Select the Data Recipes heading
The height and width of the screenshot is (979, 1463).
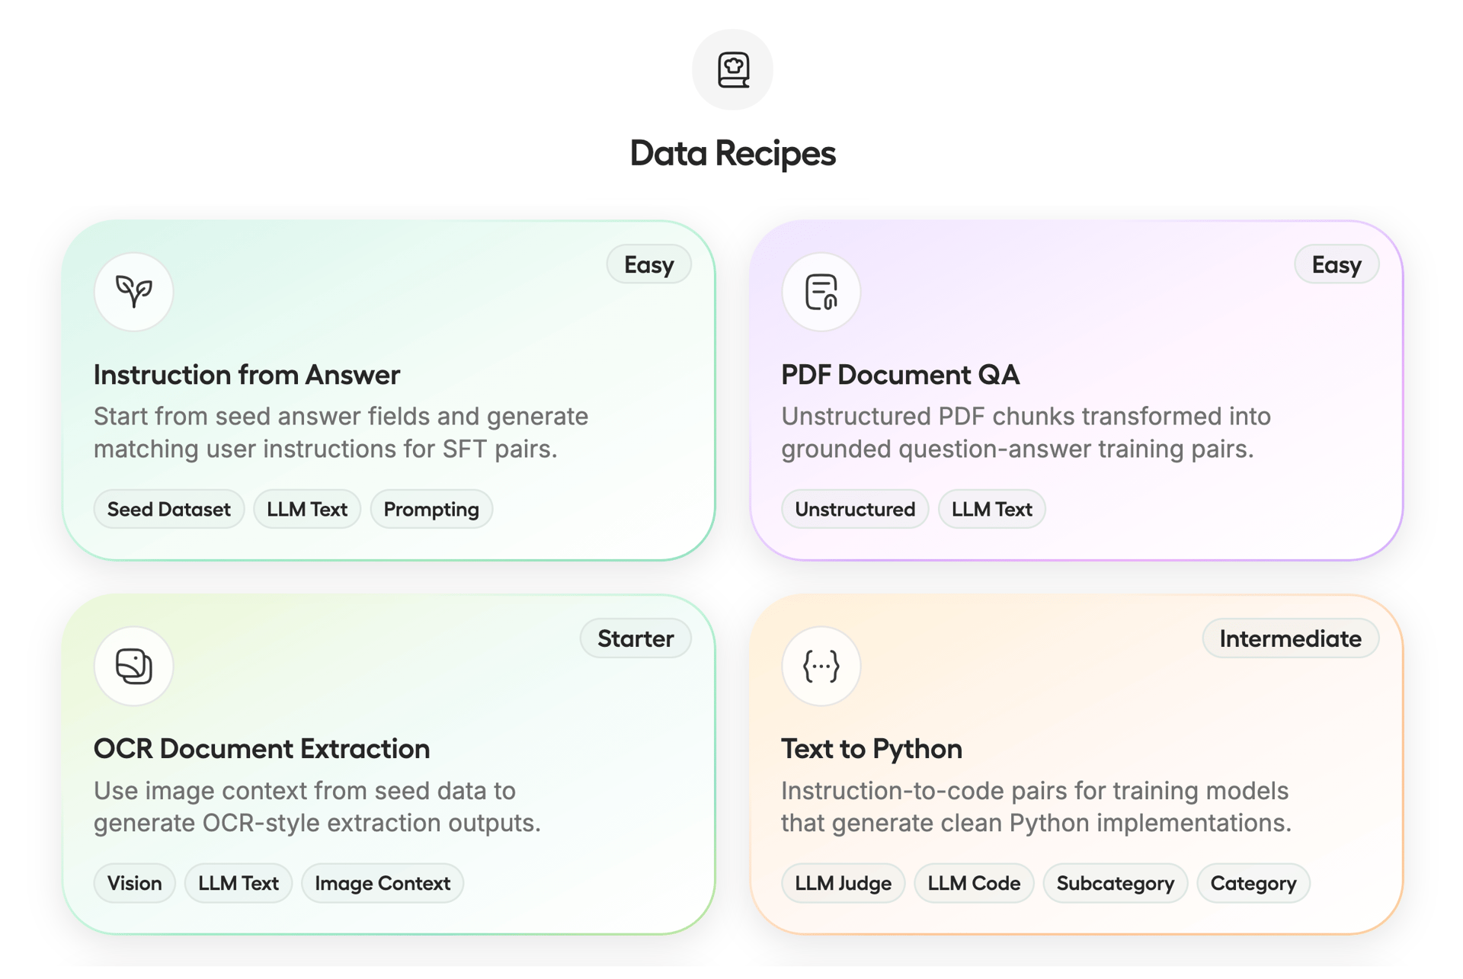[732, 153]
